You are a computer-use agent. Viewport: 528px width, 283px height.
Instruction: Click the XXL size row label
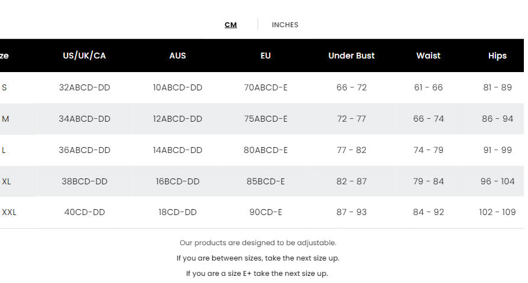point(9,212)
